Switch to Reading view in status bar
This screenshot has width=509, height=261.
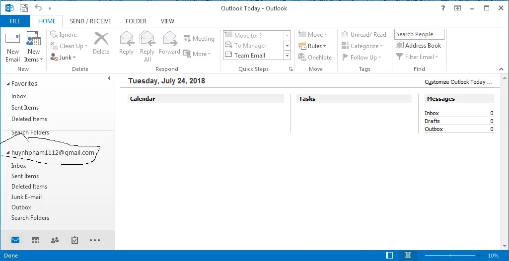click(x=408, y=256)
